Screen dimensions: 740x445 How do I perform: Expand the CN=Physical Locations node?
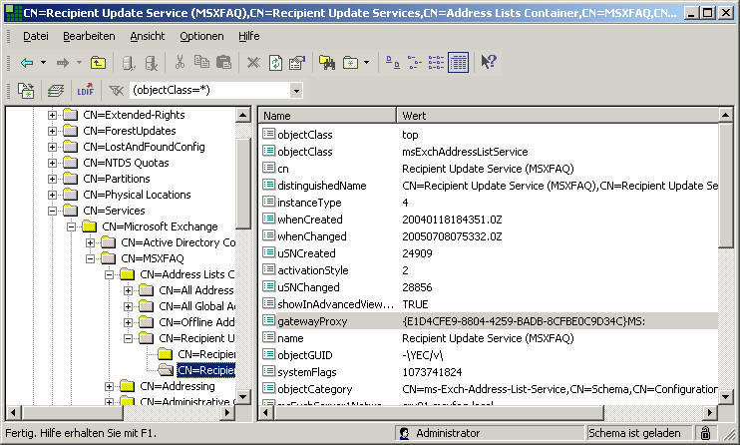coord(53,195)
